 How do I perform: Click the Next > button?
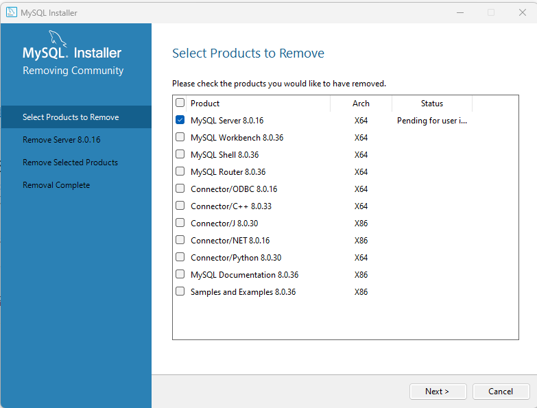pyautogui.click(x=438, y=392)
